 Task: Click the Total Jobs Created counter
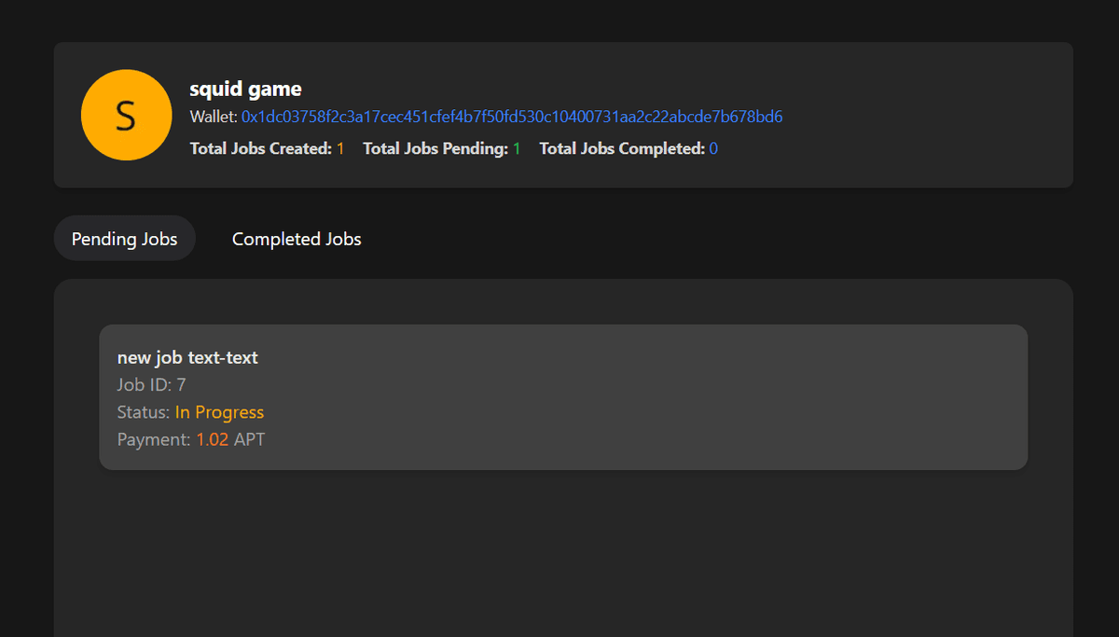pos(267,147)
